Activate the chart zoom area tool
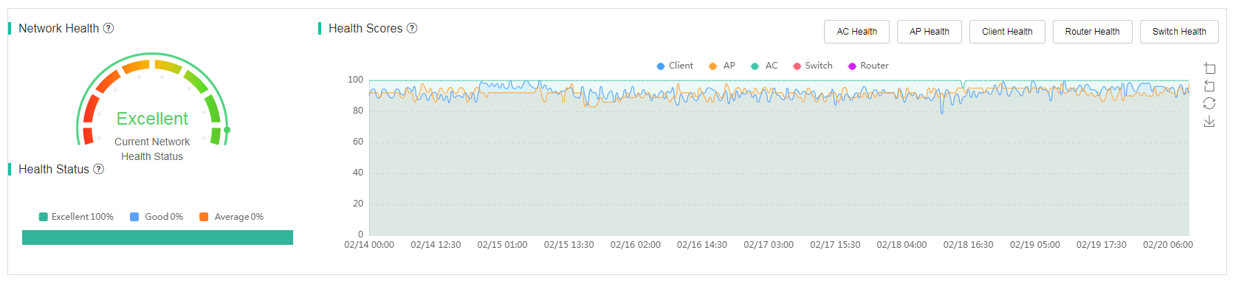 1209,68
